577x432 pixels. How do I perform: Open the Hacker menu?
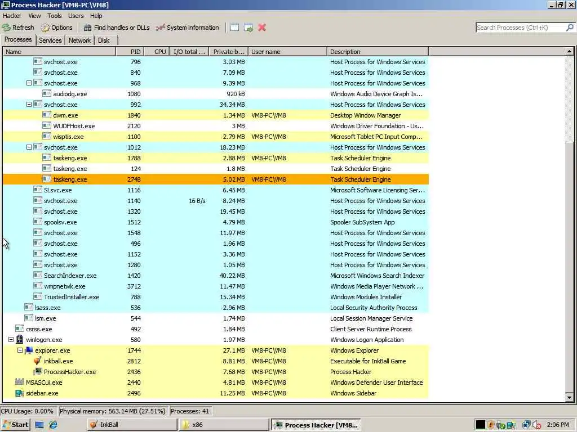coord(12,16)
